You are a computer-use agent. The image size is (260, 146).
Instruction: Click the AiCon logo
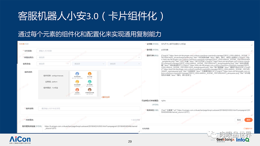pos(20,140)
